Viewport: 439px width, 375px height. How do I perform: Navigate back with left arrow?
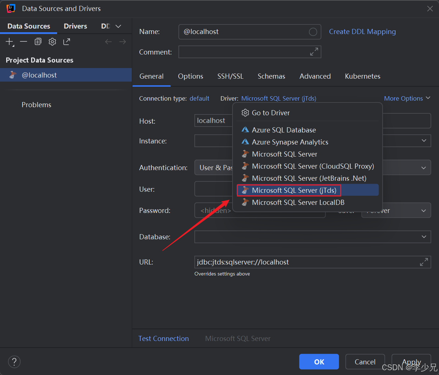tap(108, 42)
